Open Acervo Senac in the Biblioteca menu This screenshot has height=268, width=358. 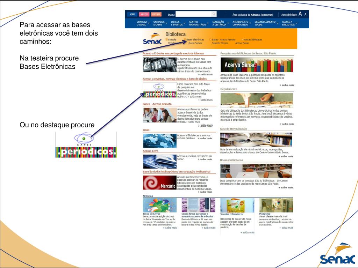(x=242, y=43)
